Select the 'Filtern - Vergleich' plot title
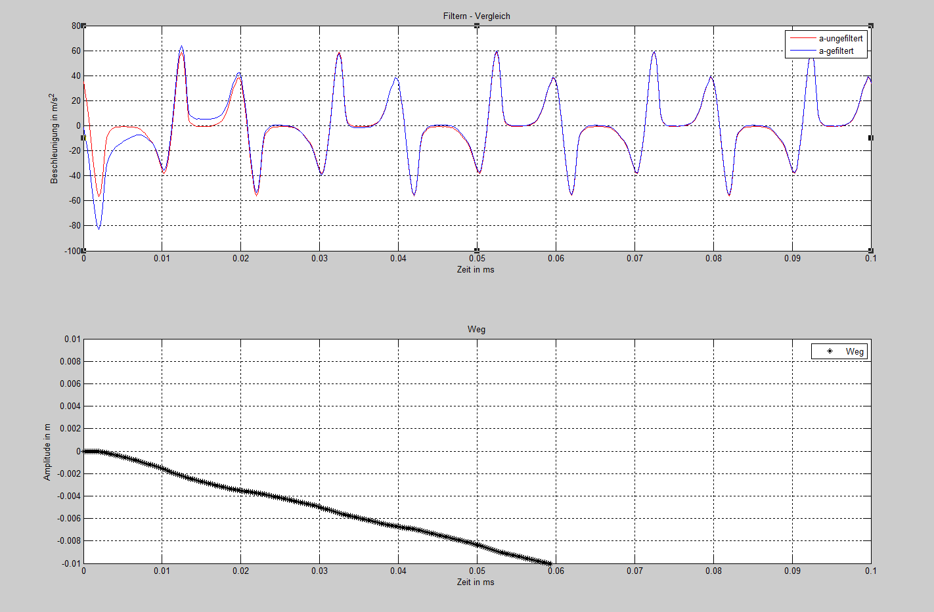Viewport: 934px width, 612px height. tap(476, 16)
